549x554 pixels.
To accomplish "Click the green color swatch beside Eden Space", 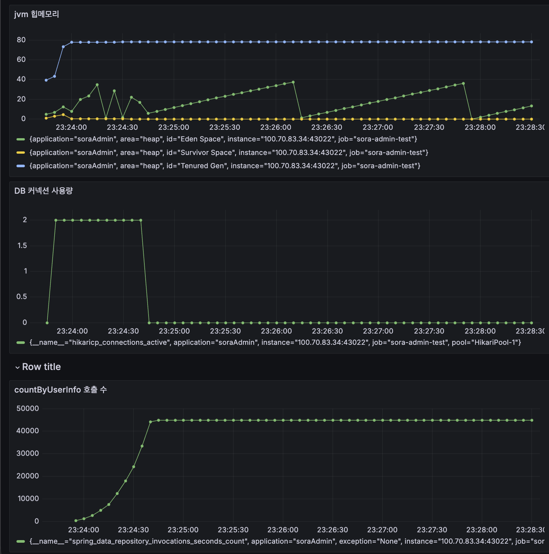I will 20,139.
